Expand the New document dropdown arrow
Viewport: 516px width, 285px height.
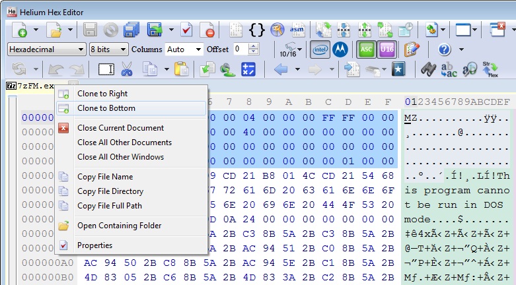pyautogui.click(x=36, y=30)
